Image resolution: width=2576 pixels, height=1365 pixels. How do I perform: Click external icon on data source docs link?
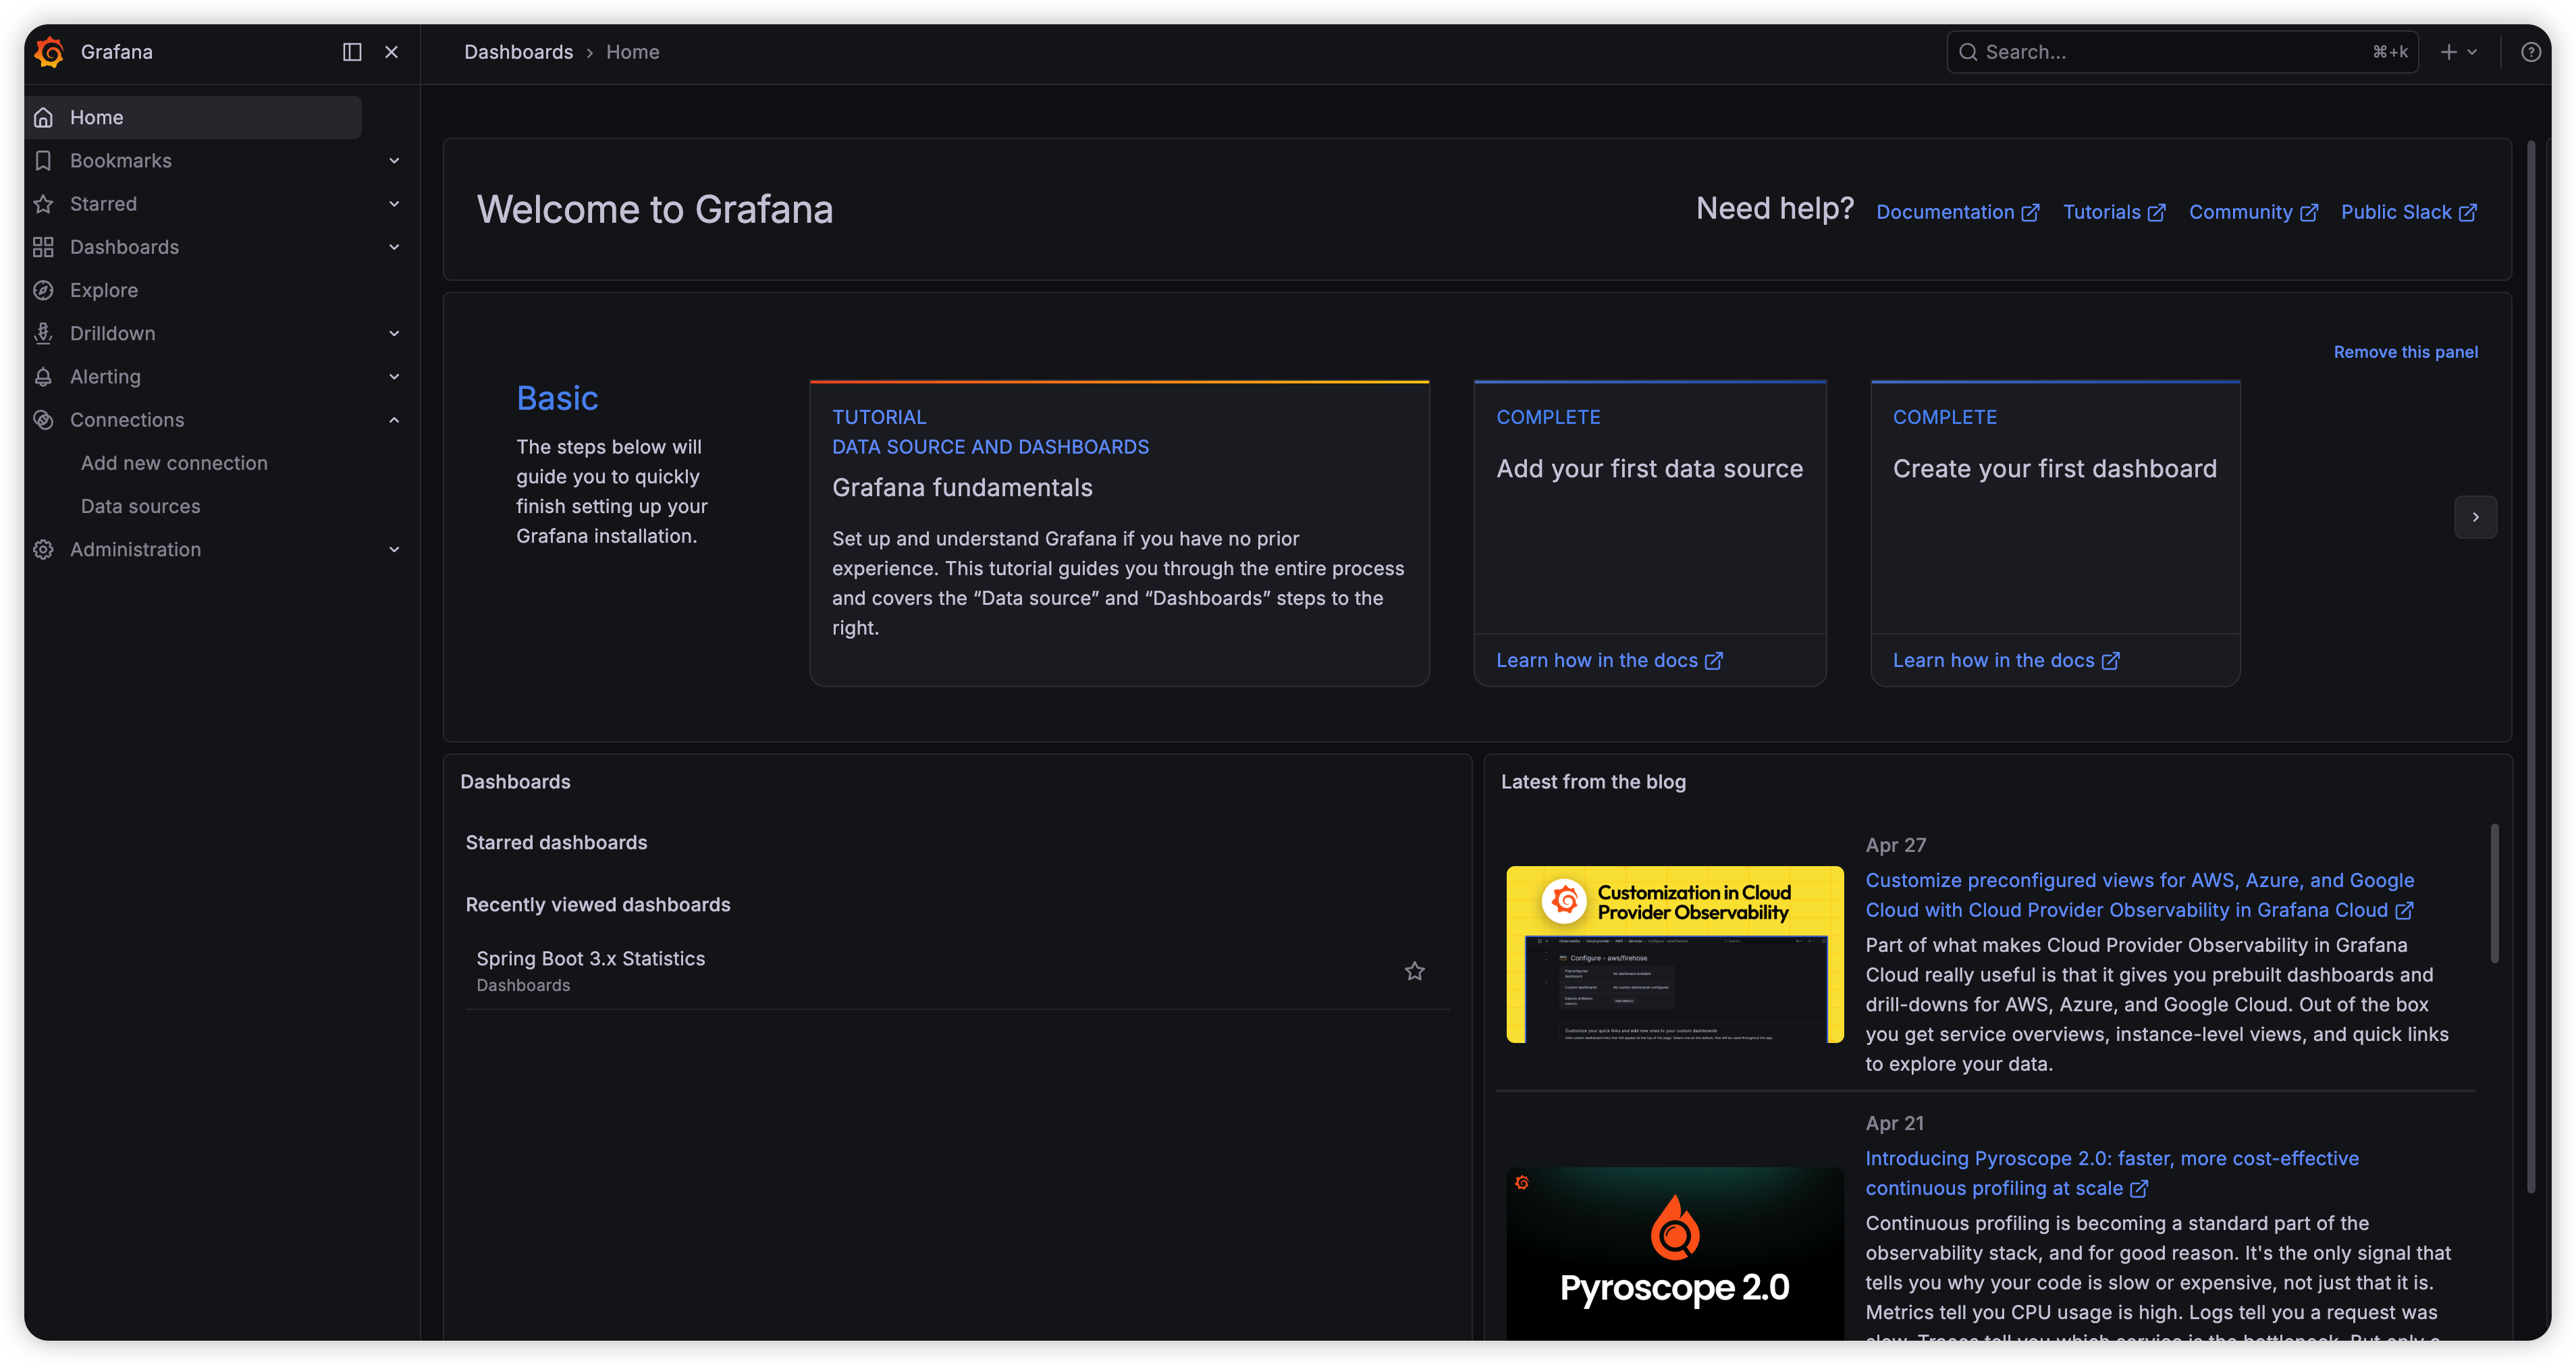click(x=1713, y=661)
